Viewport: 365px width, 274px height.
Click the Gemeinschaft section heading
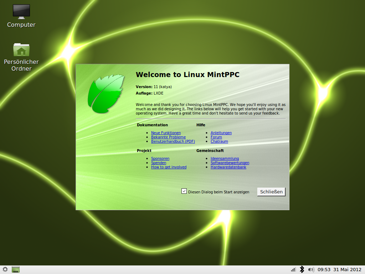click(210, 151)
